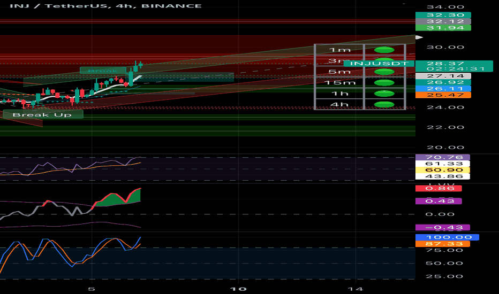Click the current price label 28.37
Screen dimensions: 499x294
point(445,64)
